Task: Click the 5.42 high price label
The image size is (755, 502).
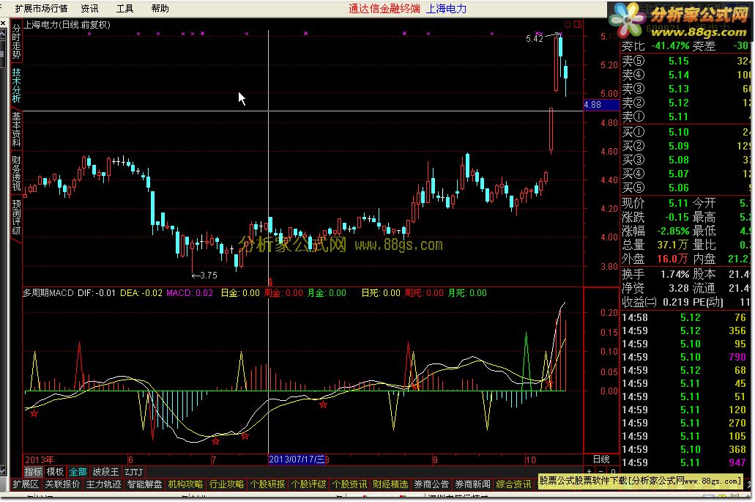Action: 535,39
